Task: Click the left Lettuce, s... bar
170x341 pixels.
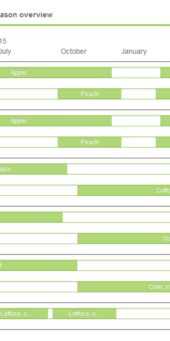Action: click(x=24, y=313)
